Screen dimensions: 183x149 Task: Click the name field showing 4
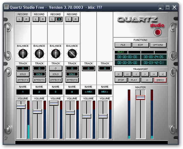pyautogui.click(x=72, y=92)
